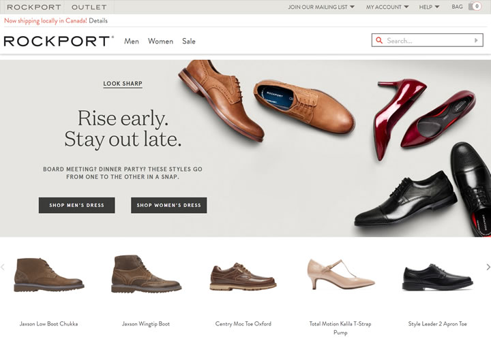
Task: Click the Style Leader 2 Apron Toe name
Action: click(x=437, y=324)
